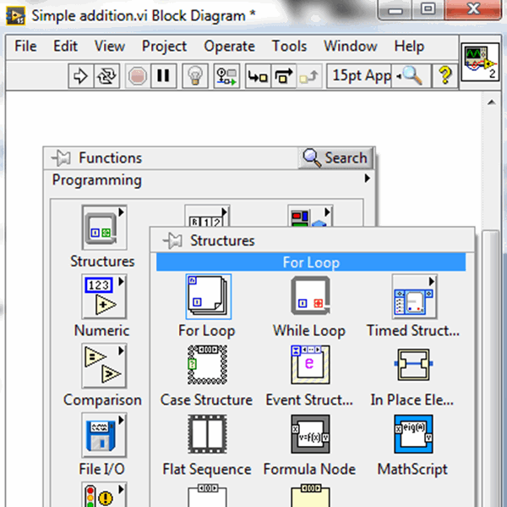Open the File I/O subpalette icon
507x507 pixels.
click(x=104, y=435)
